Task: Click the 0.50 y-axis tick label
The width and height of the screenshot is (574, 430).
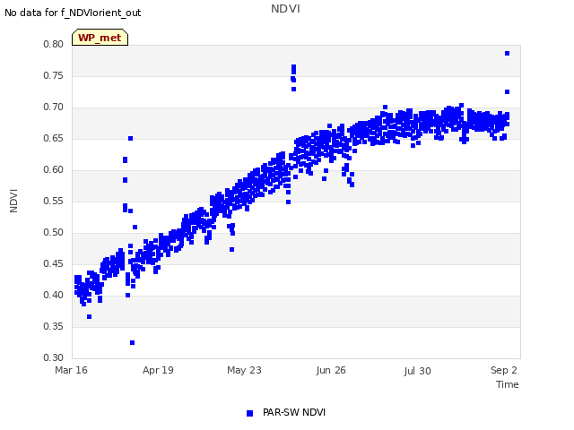Action: (54, 233)
